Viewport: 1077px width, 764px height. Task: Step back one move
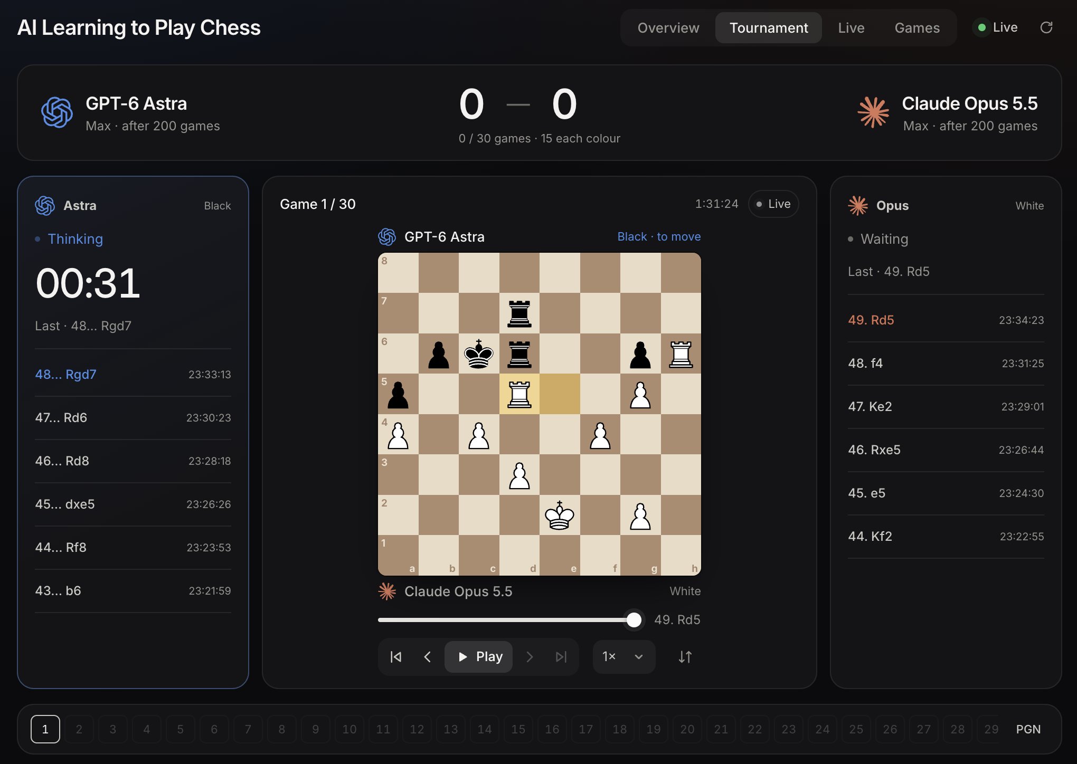[428, 657]
